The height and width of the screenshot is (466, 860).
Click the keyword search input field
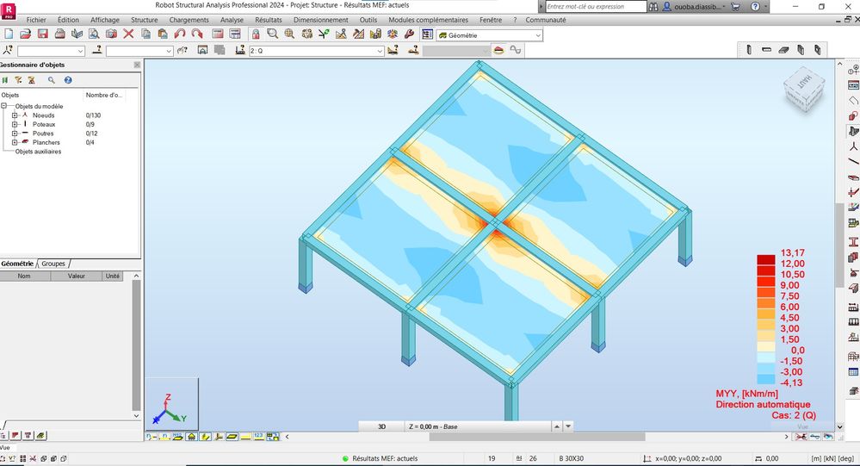[x=596, y=7]
